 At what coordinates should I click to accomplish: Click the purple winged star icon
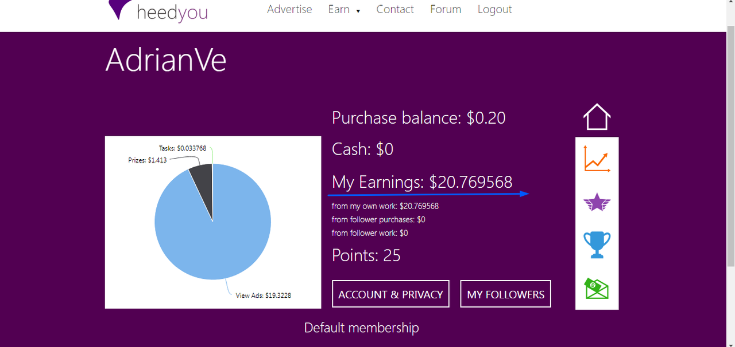click(597, 202)
